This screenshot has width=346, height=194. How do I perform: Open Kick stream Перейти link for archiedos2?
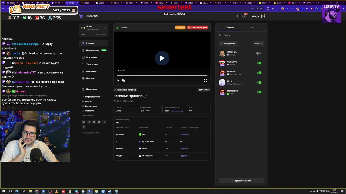tap(184, 134)
